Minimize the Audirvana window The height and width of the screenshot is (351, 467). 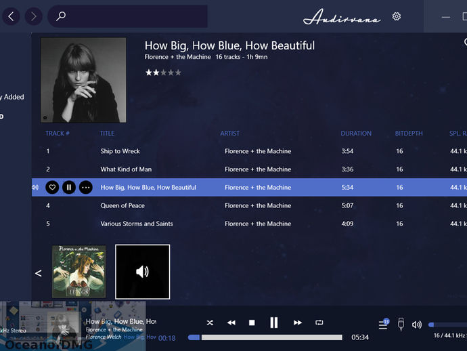(x=445, y=17)
